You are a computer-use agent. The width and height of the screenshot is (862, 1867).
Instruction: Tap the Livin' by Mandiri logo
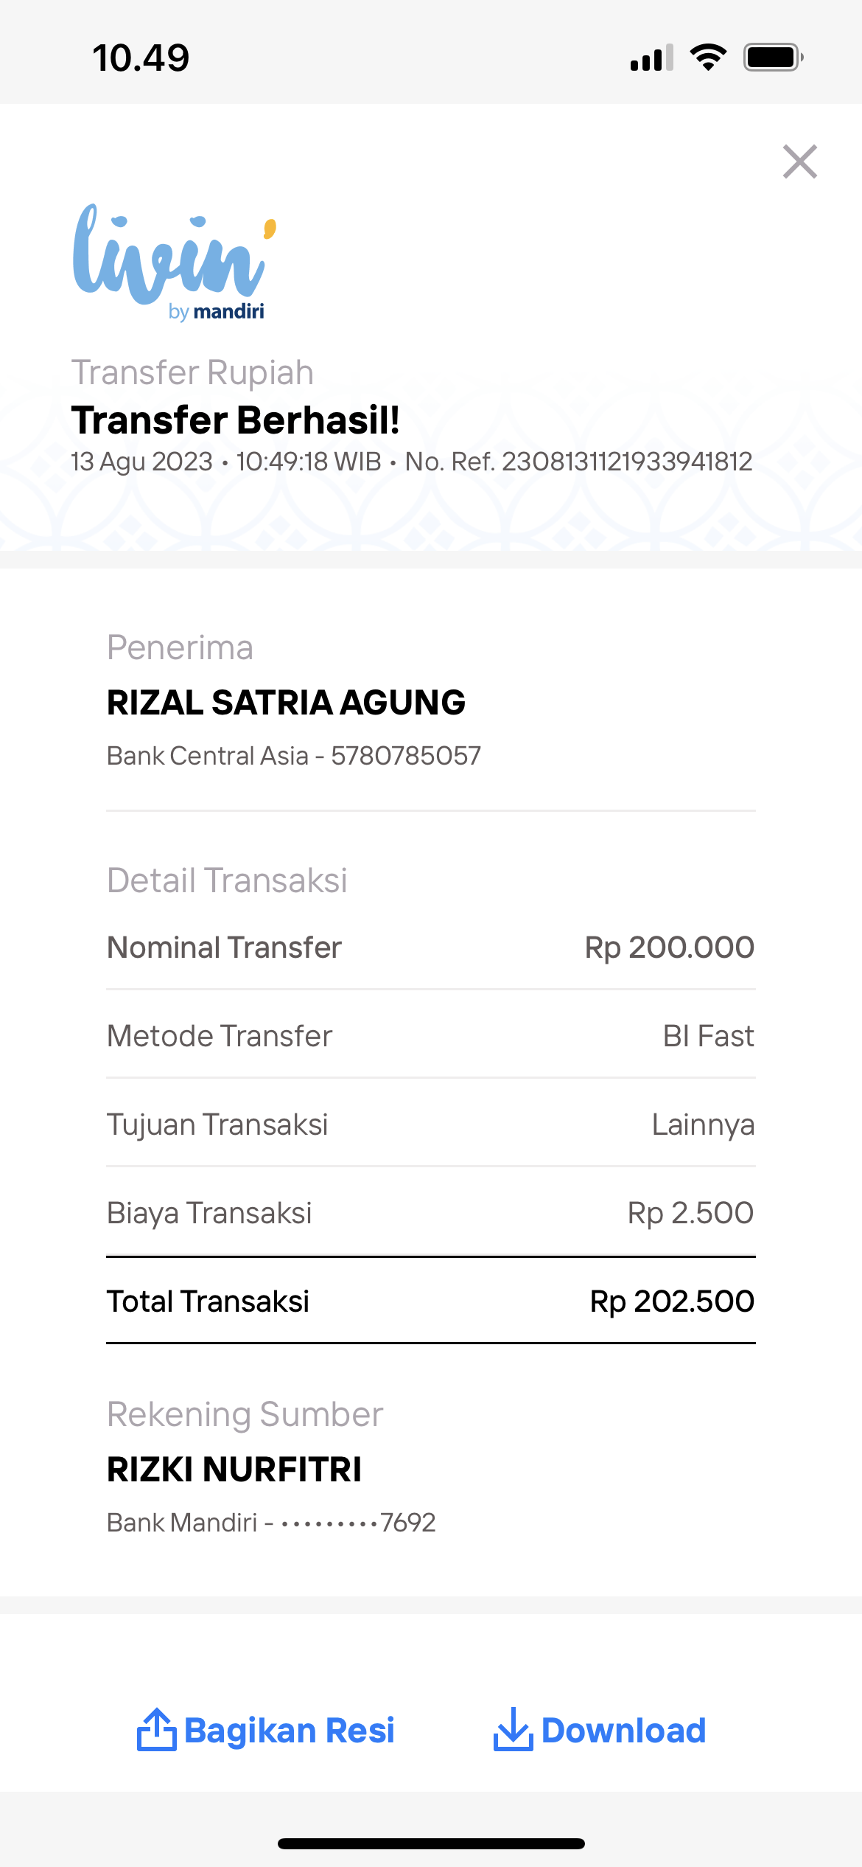pyautogui.click(x=174, y=262)
